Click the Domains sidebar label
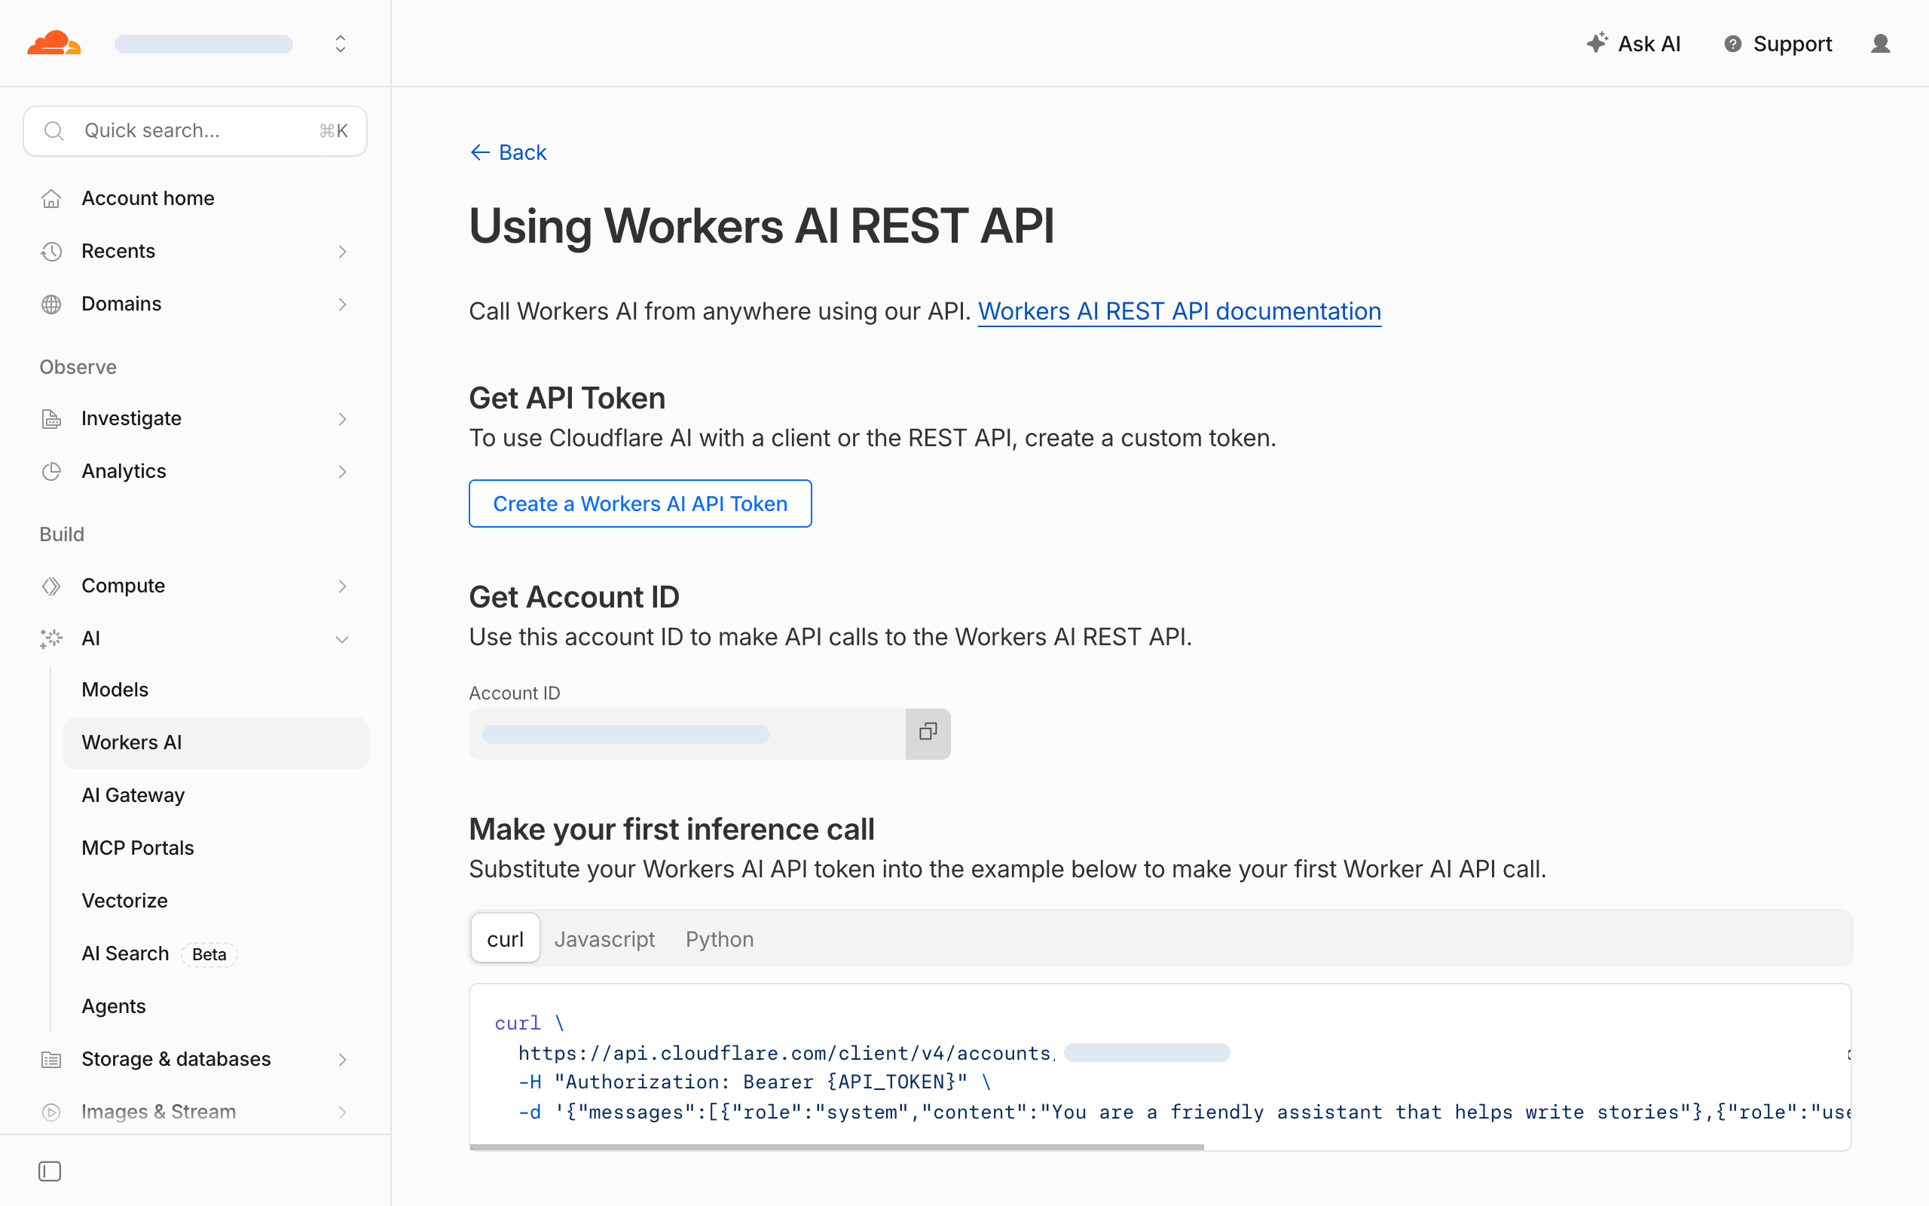This screenshot has height=1206, width=1929. (121, 304)
